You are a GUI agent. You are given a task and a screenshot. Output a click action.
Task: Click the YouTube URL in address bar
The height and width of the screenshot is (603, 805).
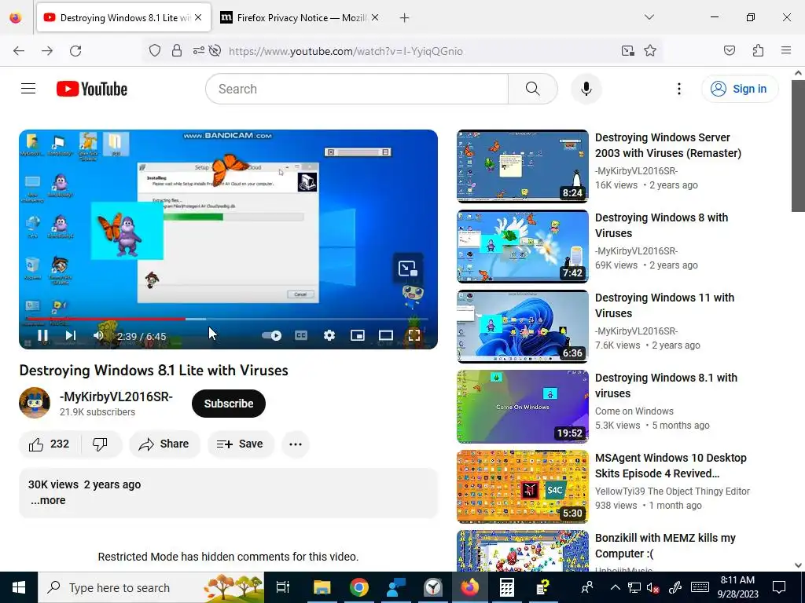(x=346, y=51)
